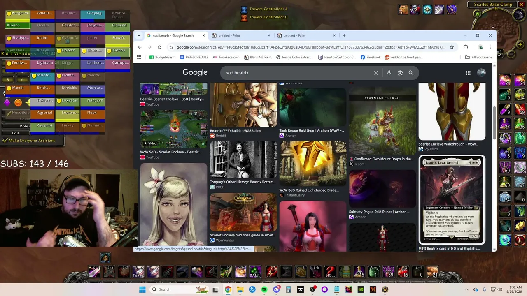Reload the Google search page

click(159, 47)
